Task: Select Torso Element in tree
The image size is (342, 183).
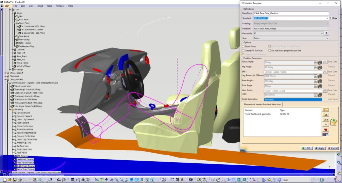Action: pyautogui.click(x=23, y=113)
